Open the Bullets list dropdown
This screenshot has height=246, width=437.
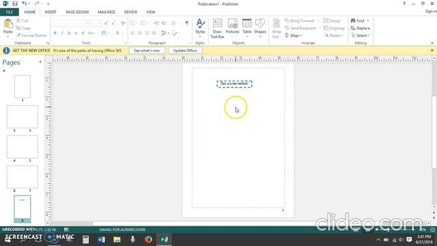[x=134, y=23]
